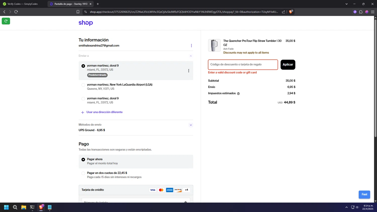View site information in address bar
The width and height of the screenshot is (377, 212).
[x=86, y=12]
